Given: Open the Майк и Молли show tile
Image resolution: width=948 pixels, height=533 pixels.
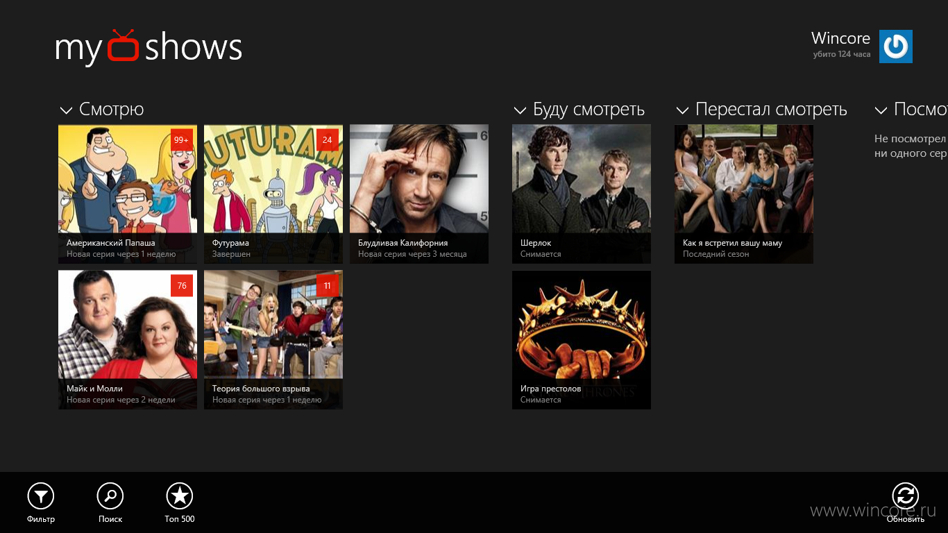Looking at the screenshot, I should pyautogui.click(x=128, y=340).
